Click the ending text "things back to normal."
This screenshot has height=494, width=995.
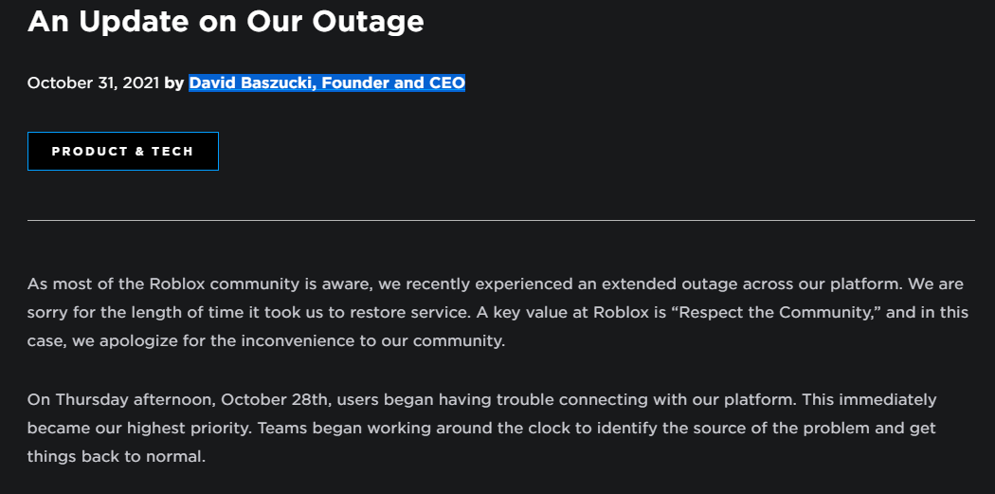coord(117,456)
